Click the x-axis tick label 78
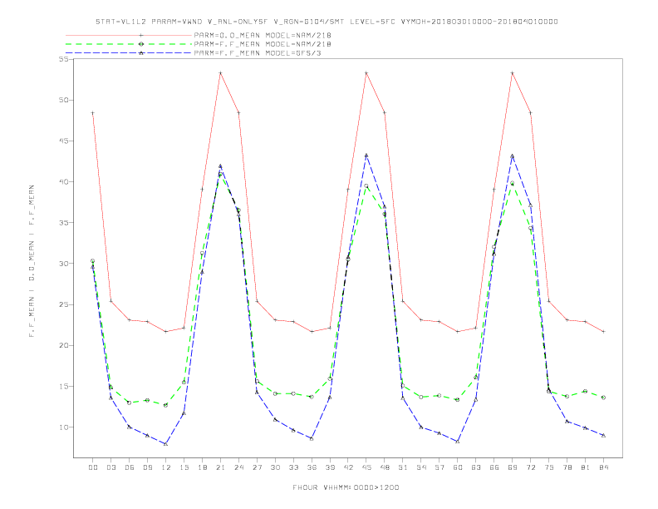 click(x=567, y=467)
